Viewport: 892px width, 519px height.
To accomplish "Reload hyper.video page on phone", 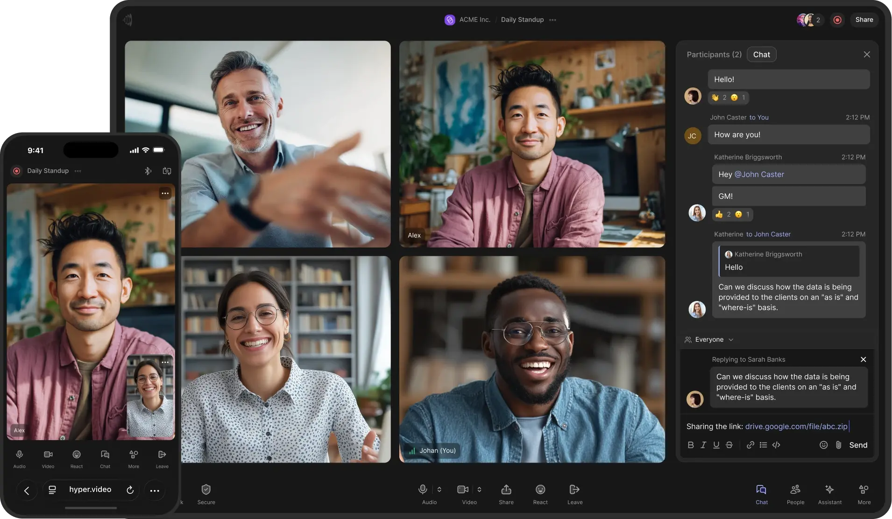I will coord(130,490).
